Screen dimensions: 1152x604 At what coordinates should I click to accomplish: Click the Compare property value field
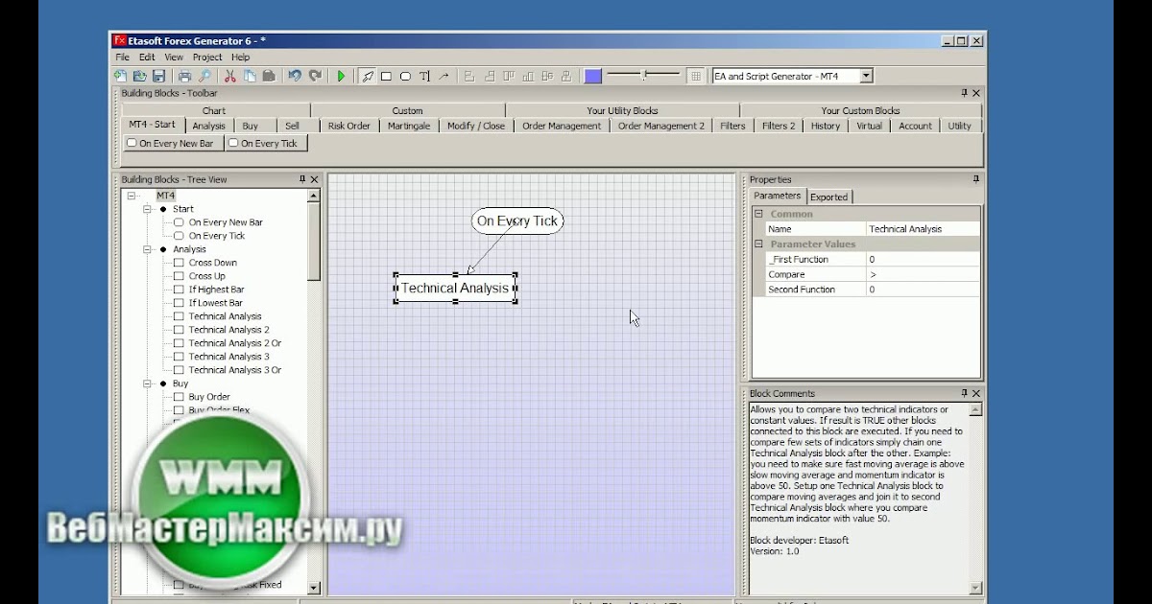point(923,274)
